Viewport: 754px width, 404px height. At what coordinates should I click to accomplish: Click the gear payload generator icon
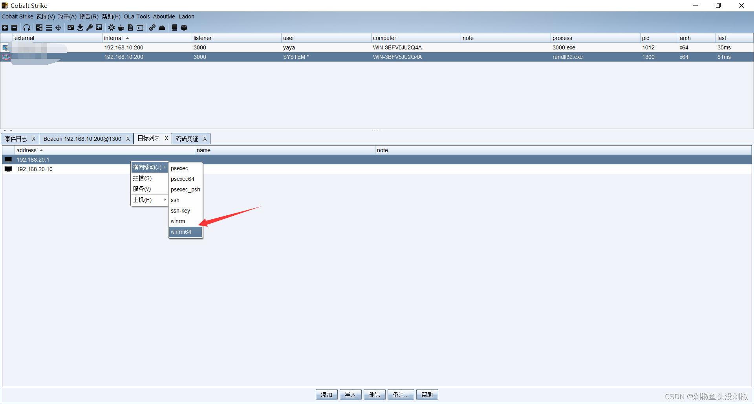(112, 27)
